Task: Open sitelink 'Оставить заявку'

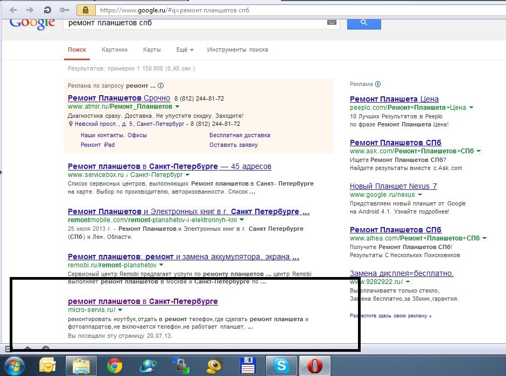Action: pyautogui.click(x=234, y=145)
